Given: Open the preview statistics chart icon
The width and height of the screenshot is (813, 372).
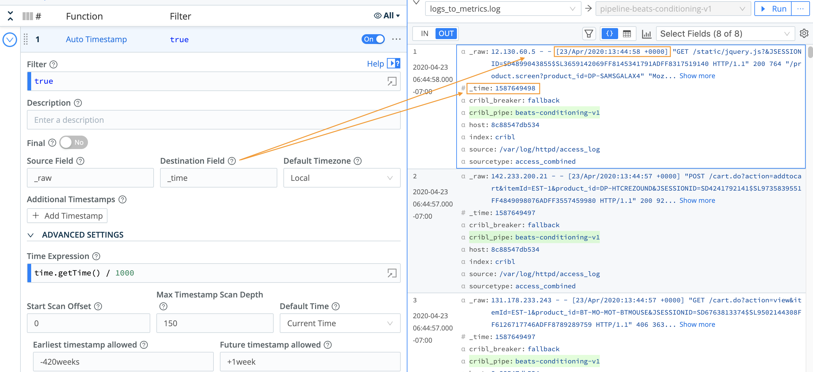Looking at the screenshot, I should tap(646, 34).
